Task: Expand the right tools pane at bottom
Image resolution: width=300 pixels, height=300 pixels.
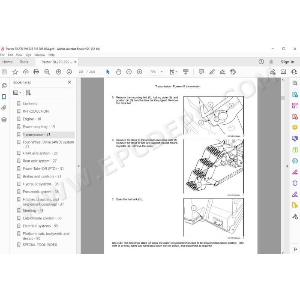Action: tap(295, 249)
